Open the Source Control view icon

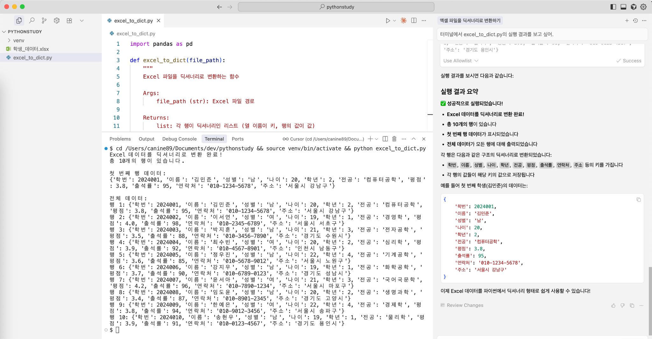(x=44, y=21)
